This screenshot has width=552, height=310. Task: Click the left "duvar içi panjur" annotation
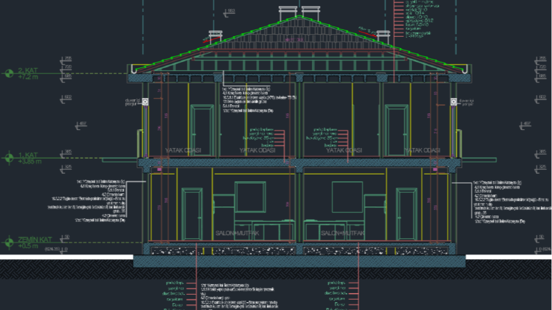click(x=133, y=102)
